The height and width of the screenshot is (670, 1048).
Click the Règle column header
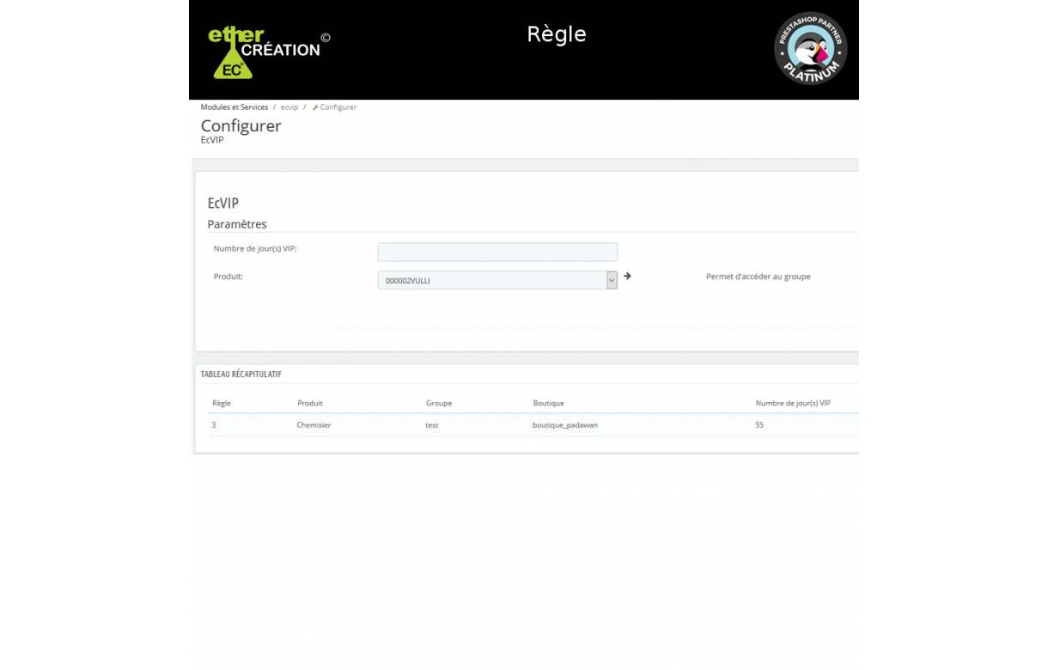pos(222,403)
